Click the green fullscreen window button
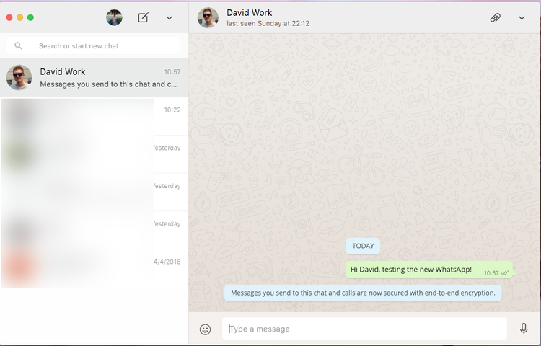The image size is (541, 346). coord(30,17)
